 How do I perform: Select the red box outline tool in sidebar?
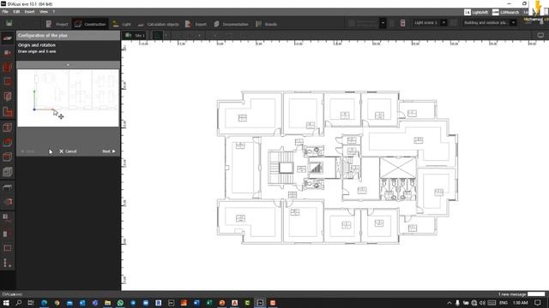point(8,127)
